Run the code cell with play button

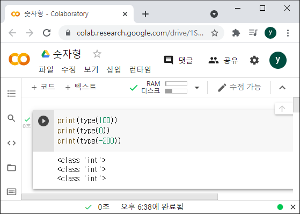(x=43, y=121)
